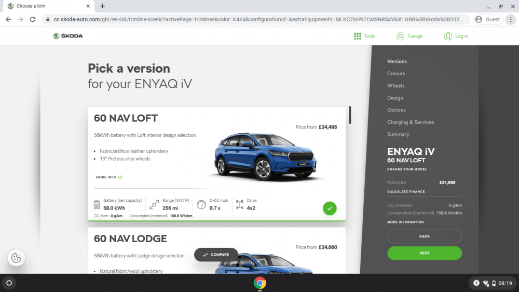Image resolution: width=519 pixels, height=292 pixels.
Task: Open CALCULATE FINANCE link
Action: point(406,192)
